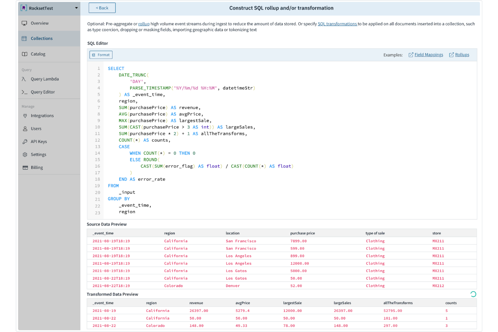Open the Settings page
The width and height of the screenshot is (498, 332).
(x=38, y=154)
